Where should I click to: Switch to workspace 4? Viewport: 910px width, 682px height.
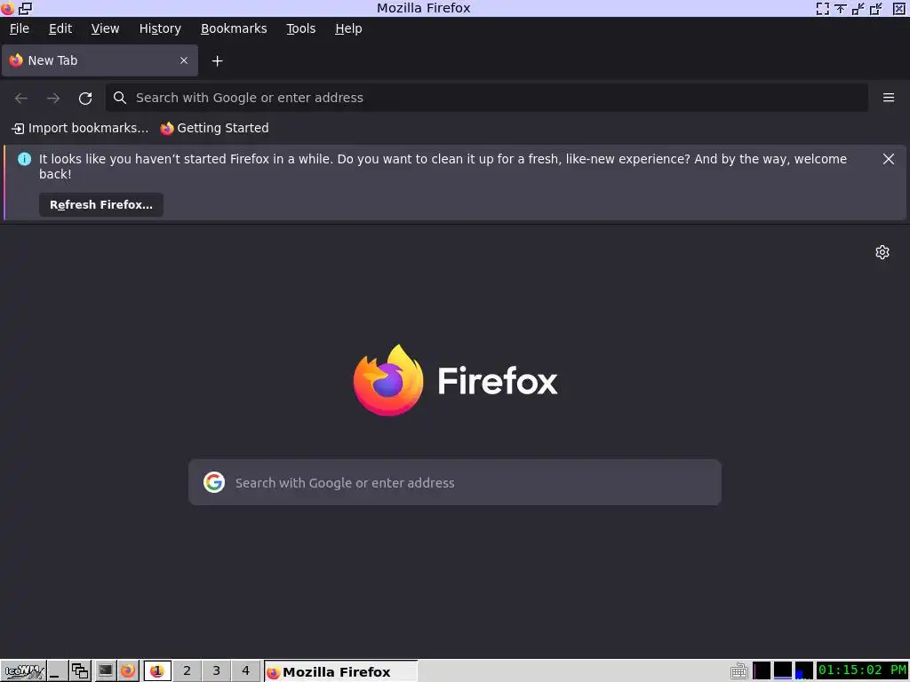tap(245, 671)
